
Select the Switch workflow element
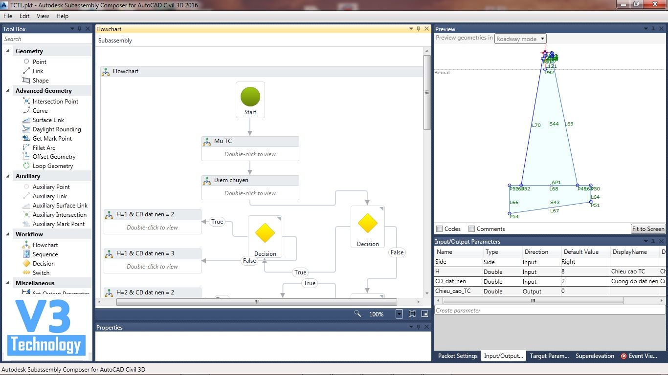(41, 273)
